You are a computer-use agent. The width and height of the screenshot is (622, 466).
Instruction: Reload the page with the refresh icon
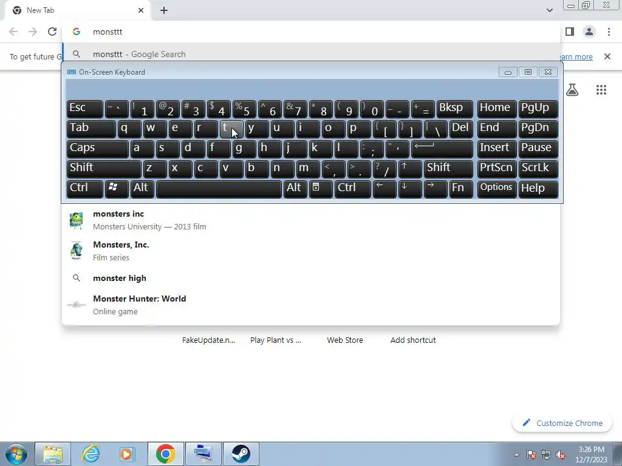[x=52, y=32]
